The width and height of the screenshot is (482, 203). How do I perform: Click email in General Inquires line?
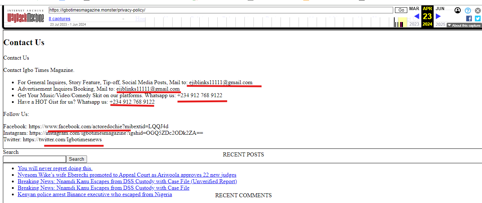pyautogui.click(x=221, y=82)
